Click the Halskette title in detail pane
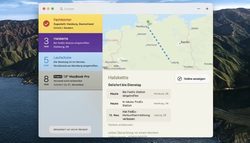The height and width of the screenshot is (143, 250). 118,78
